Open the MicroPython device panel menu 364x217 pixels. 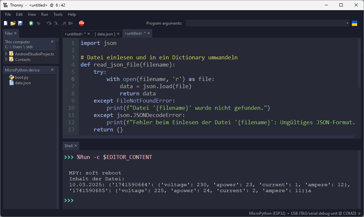tap(52, 70)
